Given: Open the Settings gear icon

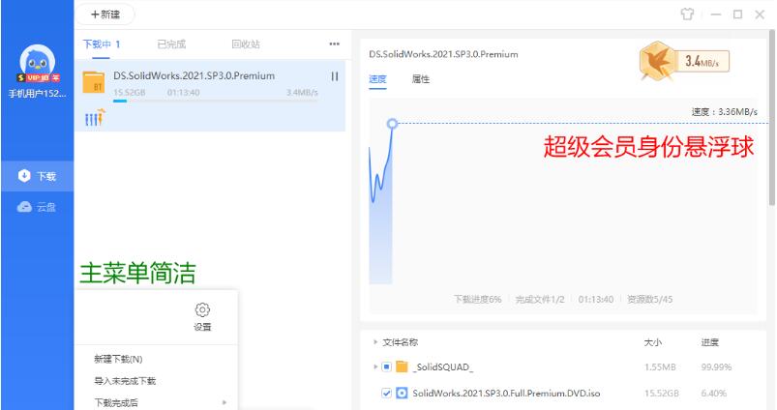Looking at the screenshot, I should click(x=202, y=310).
